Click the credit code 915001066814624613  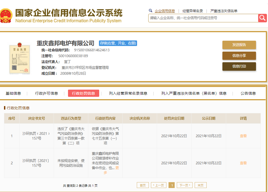pyautogui.click(x=92, y=50)
